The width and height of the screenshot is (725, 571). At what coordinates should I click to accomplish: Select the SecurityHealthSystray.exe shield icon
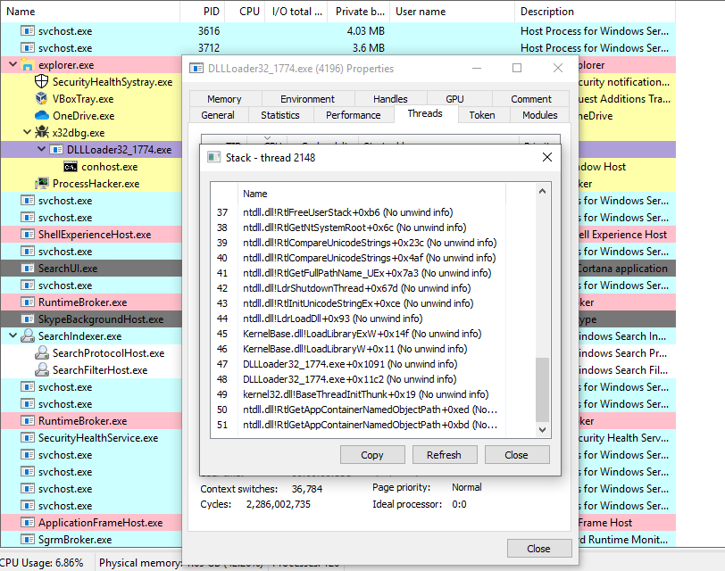[42, 82]
